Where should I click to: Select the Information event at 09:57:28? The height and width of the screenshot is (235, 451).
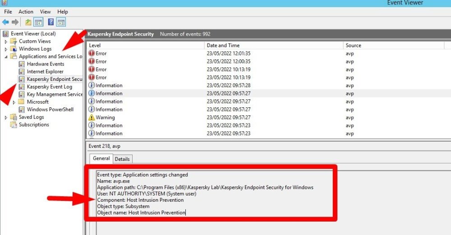point(269,85)
